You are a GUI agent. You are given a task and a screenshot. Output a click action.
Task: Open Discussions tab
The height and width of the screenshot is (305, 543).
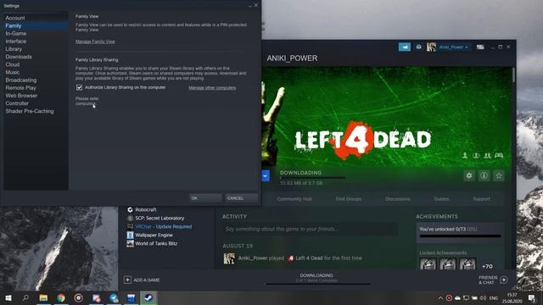coord(398,199)
